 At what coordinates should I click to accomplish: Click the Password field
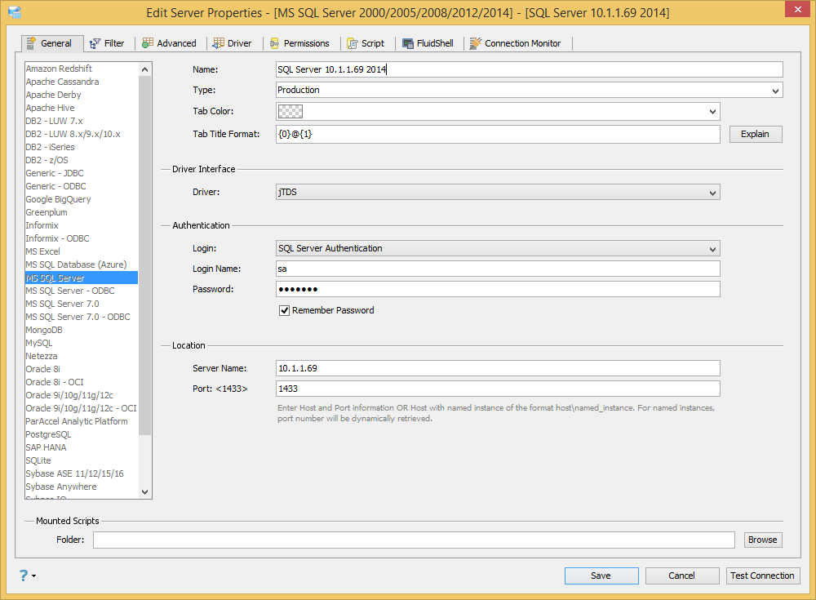tap(498, 289)
